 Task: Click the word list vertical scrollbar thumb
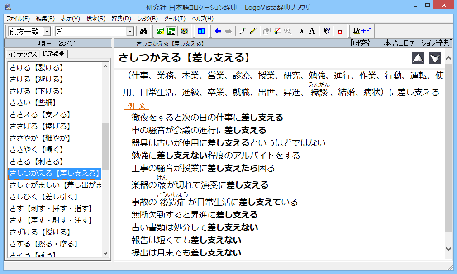point(105,146)
